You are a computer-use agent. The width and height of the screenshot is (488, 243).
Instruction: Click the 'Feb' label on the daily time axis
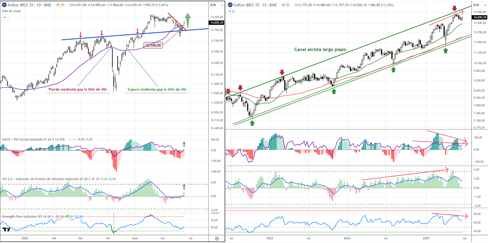click(x=54, y=238)
